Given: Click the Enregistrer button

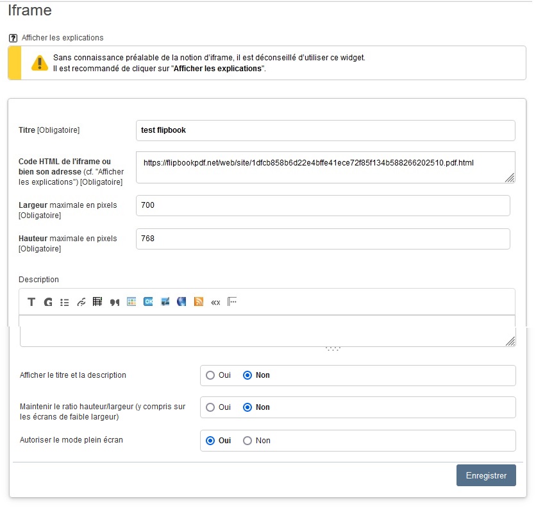Looking at the screenshot, I should point(485,475).
